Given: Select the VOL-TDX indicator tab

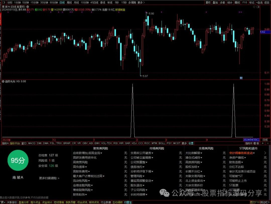Looking at the screenshot, I should pyautogui.click(x=106, y=143).
